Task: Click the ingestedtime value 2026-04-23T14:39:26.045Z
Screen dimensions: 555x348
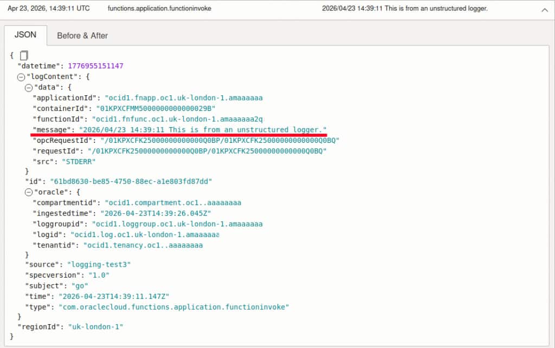Action: (x=156, y=213)
